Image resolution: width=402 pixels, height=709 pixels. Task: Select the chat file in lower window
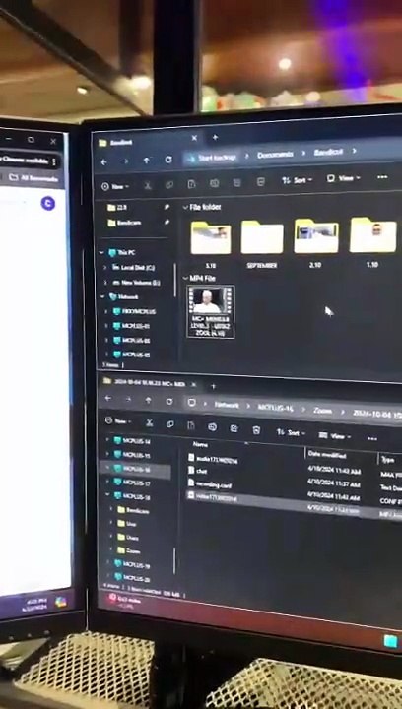coord(198,471)
